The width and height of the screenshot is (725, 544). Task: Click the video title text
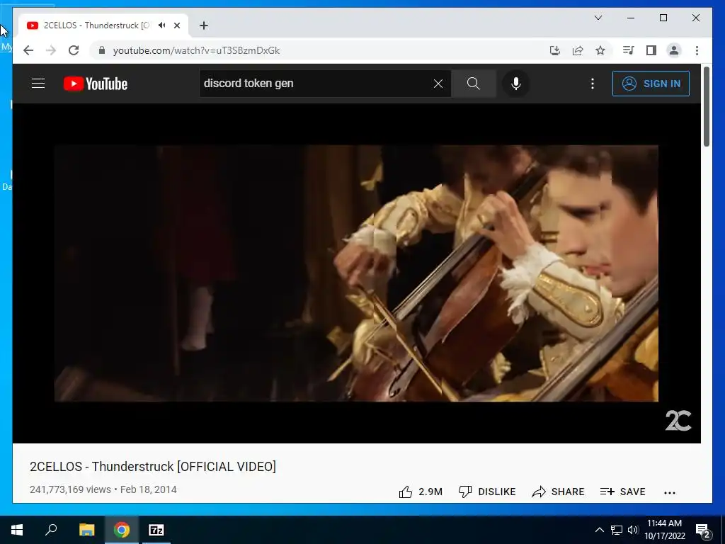click(153, 466)
